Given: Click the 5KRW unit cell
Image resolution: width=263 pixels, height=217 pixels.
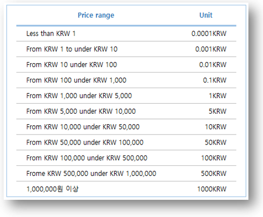Looking at the screenshot, I should pos(218,111).
